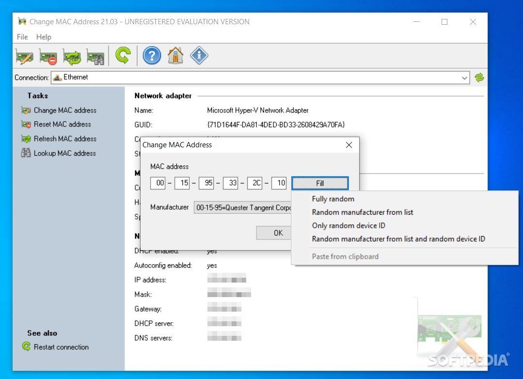Viewport: 523px width, 379px height.
Task: Click the Reset MAC address task icon in sidebar
Action: click(x=26, y=125)
